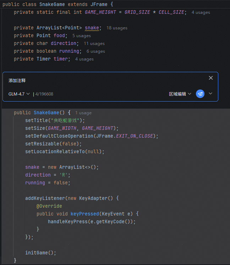
Task: Click the underlined snake field name
Action: (92, 28)
